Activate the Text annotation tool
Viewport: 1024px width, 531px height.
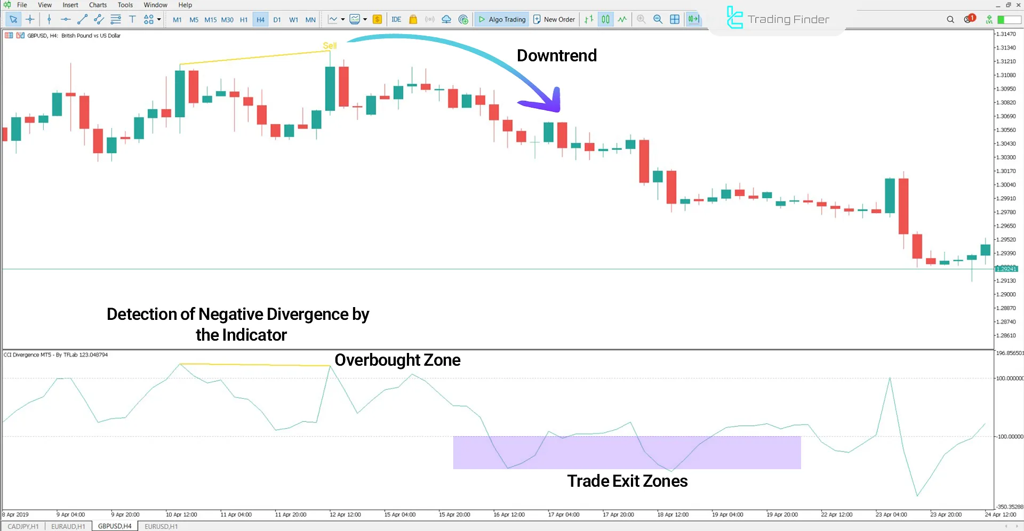click(x=132, y=19)
